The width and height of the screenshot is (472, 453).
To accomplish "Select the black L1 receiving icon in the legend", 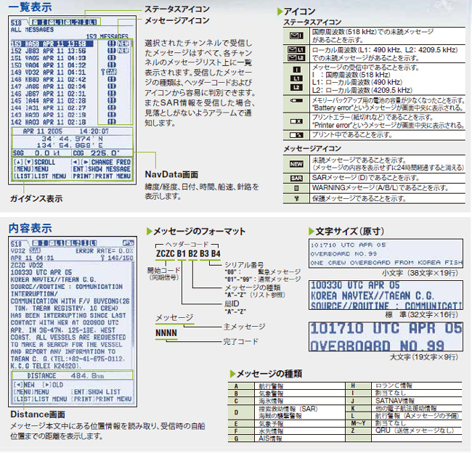I will pos(296,78).
